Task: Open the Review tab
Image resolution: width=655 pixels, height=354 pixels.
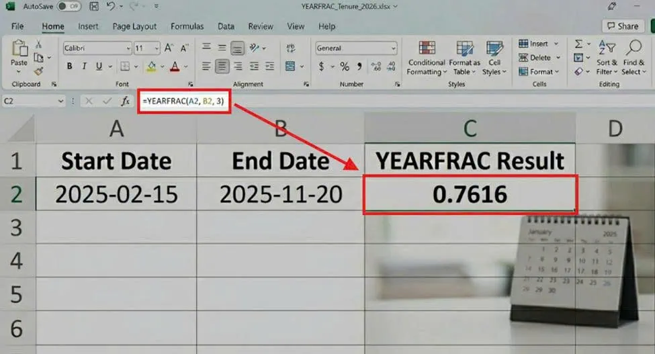Action: click(260, 26)
